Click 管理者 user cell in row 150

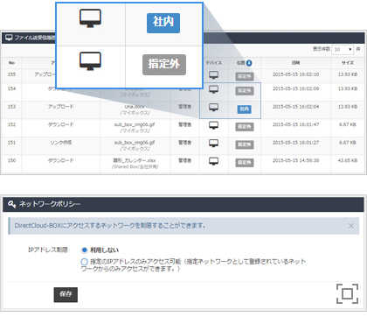pyautogui.click(x=184, y=160)
